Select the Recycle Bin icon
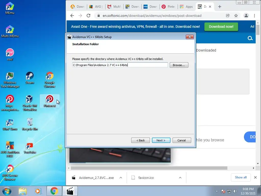This screenshot has height=196, width=261. point(30,124)
